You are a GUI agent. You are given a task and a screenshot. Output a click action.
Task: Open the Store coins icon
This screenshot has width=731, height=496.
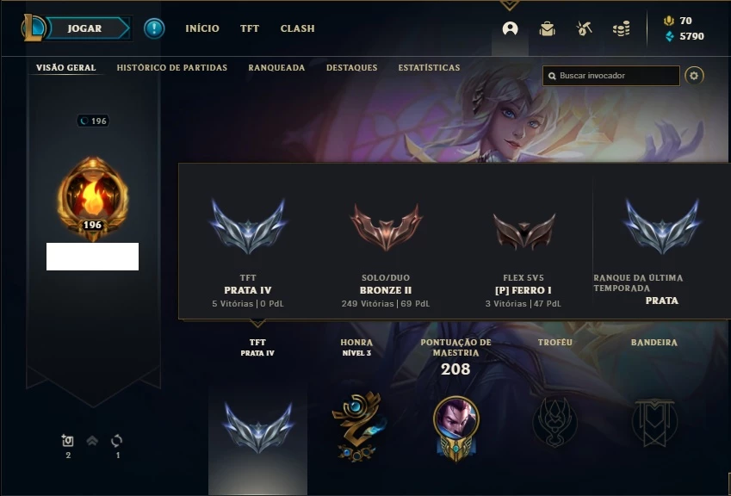(621, 29)
